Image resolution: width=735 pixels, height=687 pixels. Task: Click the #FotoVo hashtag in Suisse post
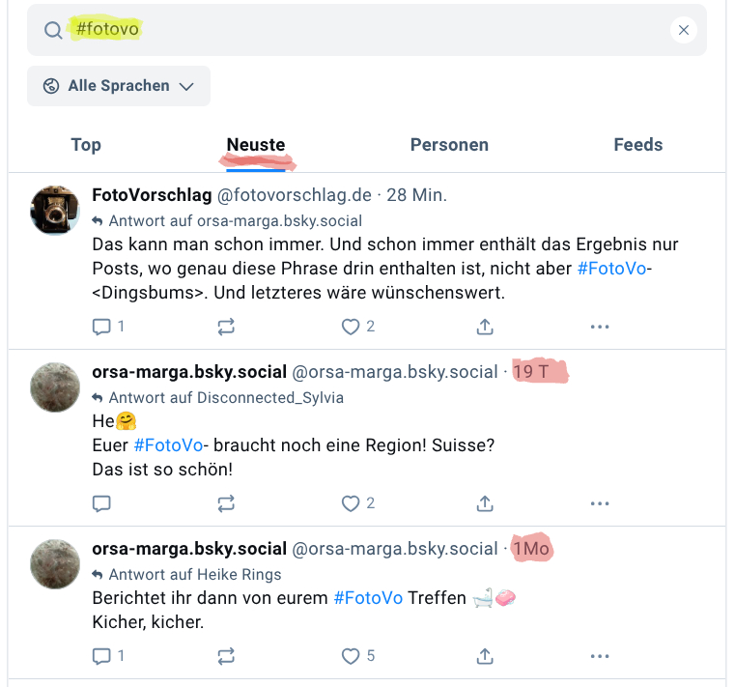pos(168,445)
